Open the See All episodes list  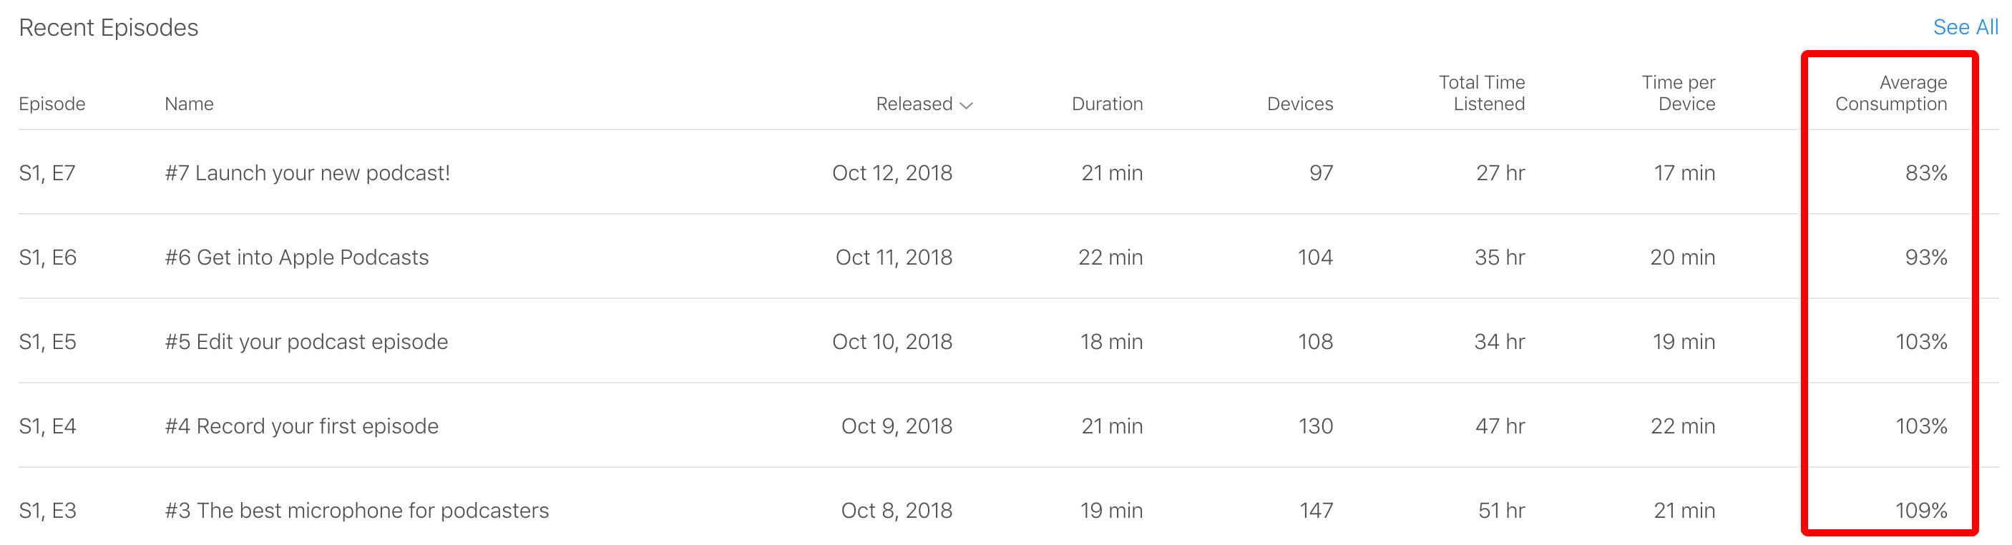coord(1965,27)
